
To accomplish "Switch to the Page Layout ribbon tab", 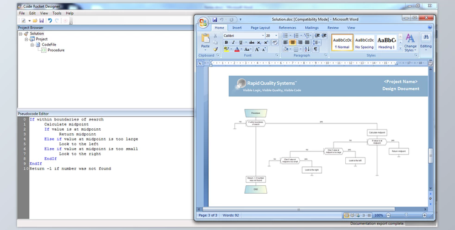I will [x=260, y=28].
